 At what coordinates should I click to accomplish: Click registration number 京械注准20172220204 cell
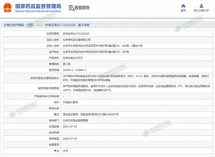(76, 34)
